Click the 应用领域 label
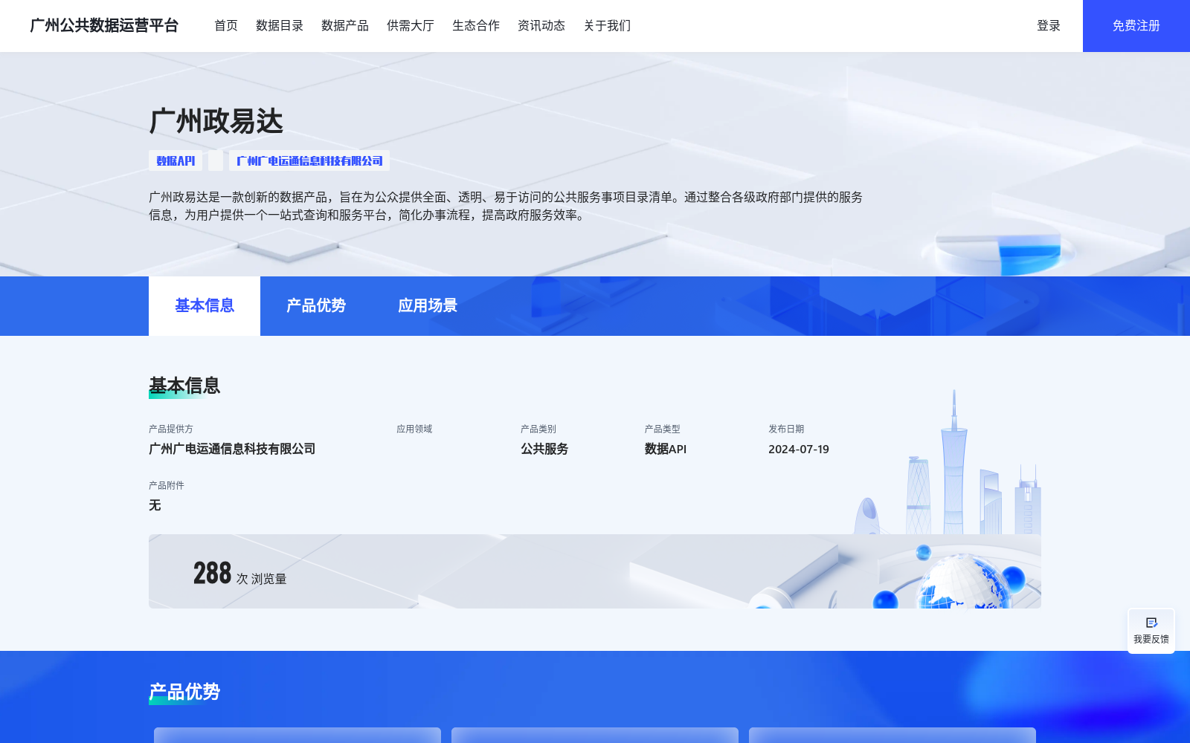 (414, 429)
